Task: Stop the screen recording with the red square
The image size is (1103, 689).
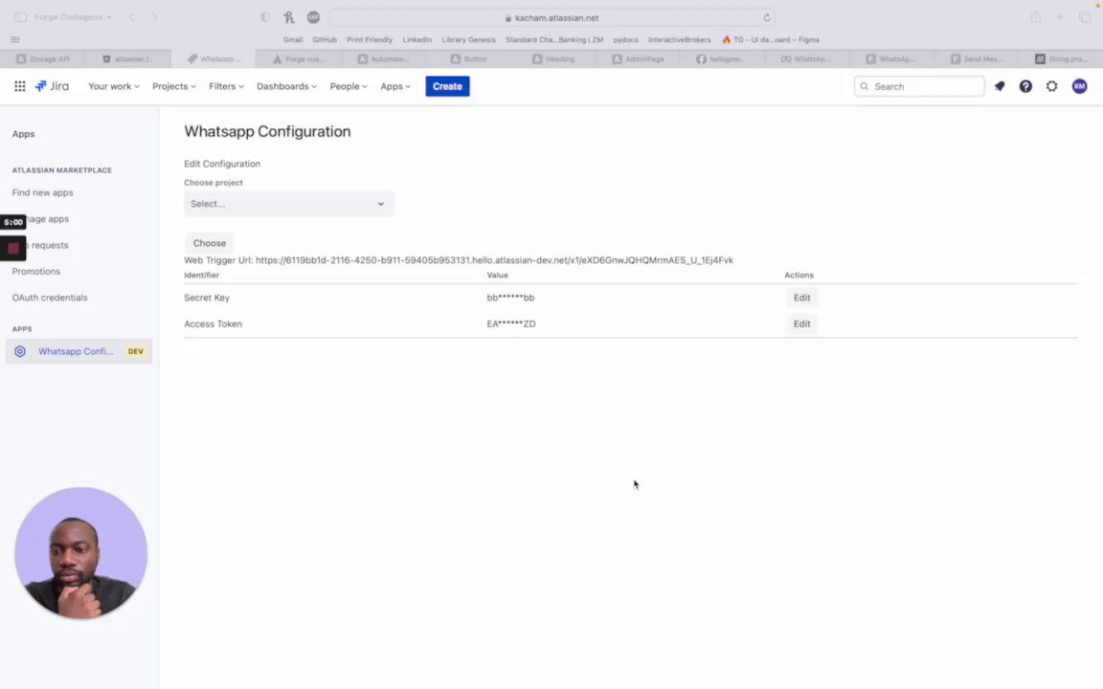Action: click(12, 248)
